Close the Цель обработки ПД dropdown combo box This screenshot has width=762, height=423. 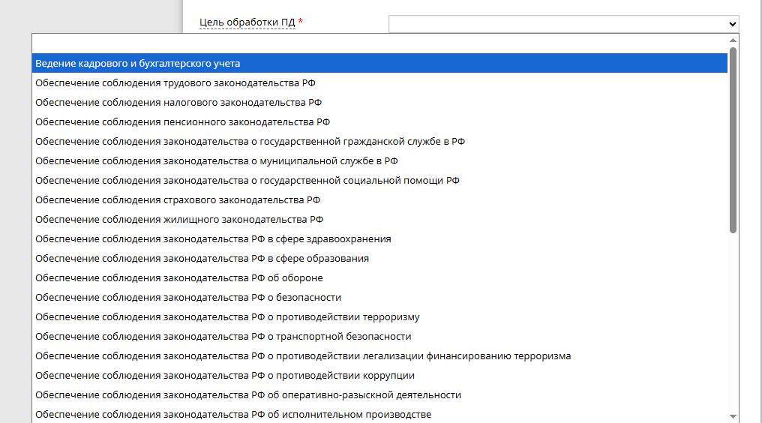tap(562, 24)
